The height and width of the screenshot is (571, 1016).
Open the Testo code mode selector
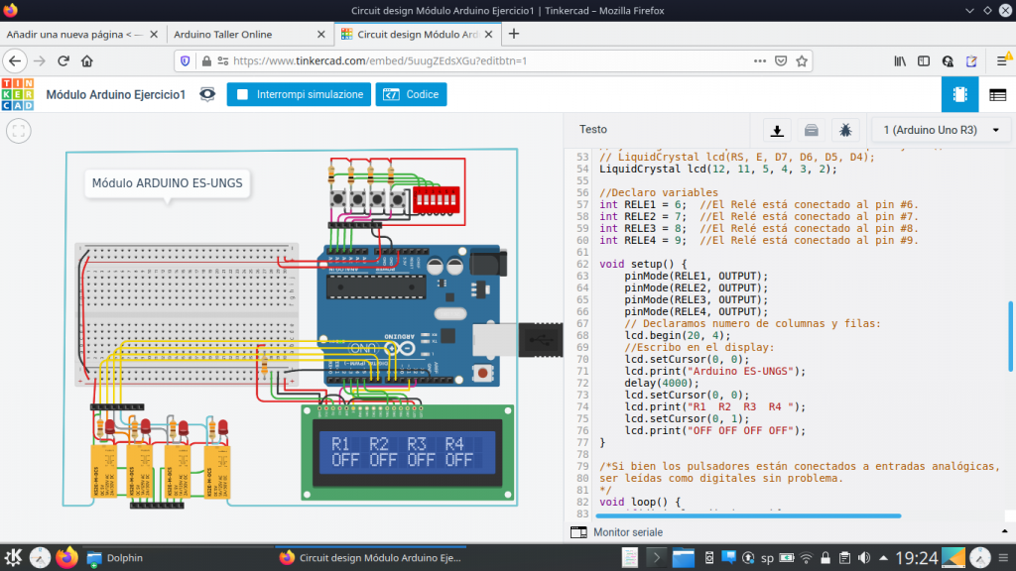point(593,130)
